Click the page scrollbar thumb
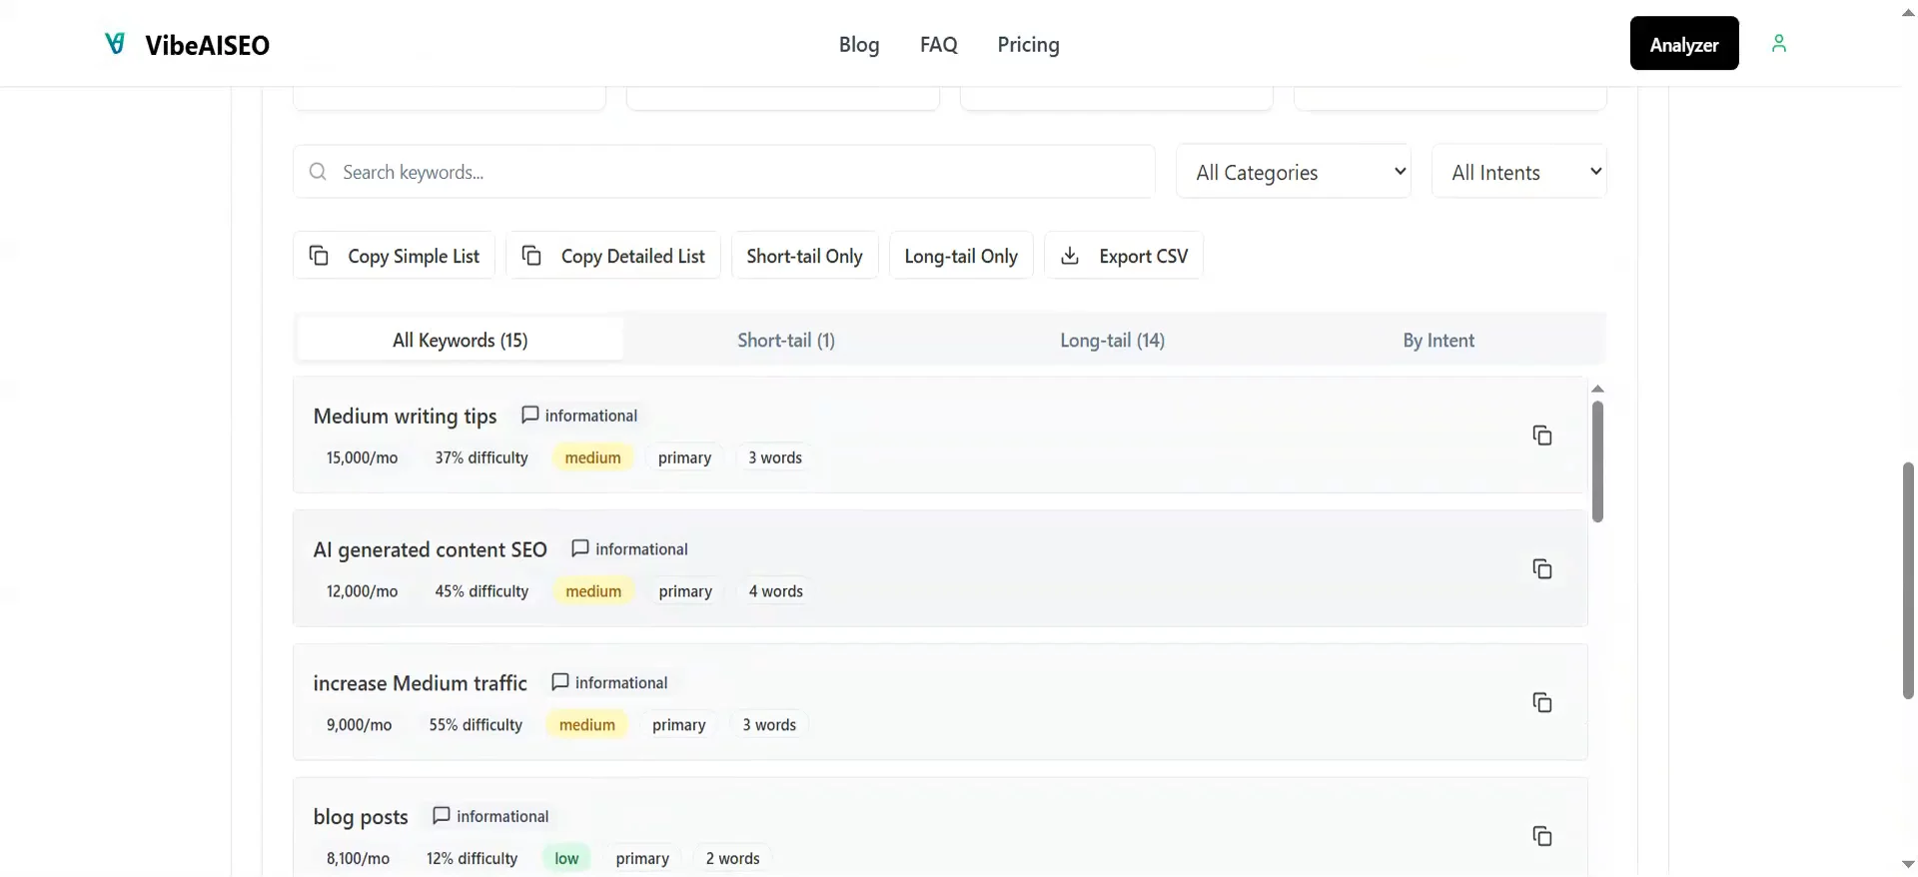The image size is (1918, 877). pyautogui.click(x=1908, y=580)
